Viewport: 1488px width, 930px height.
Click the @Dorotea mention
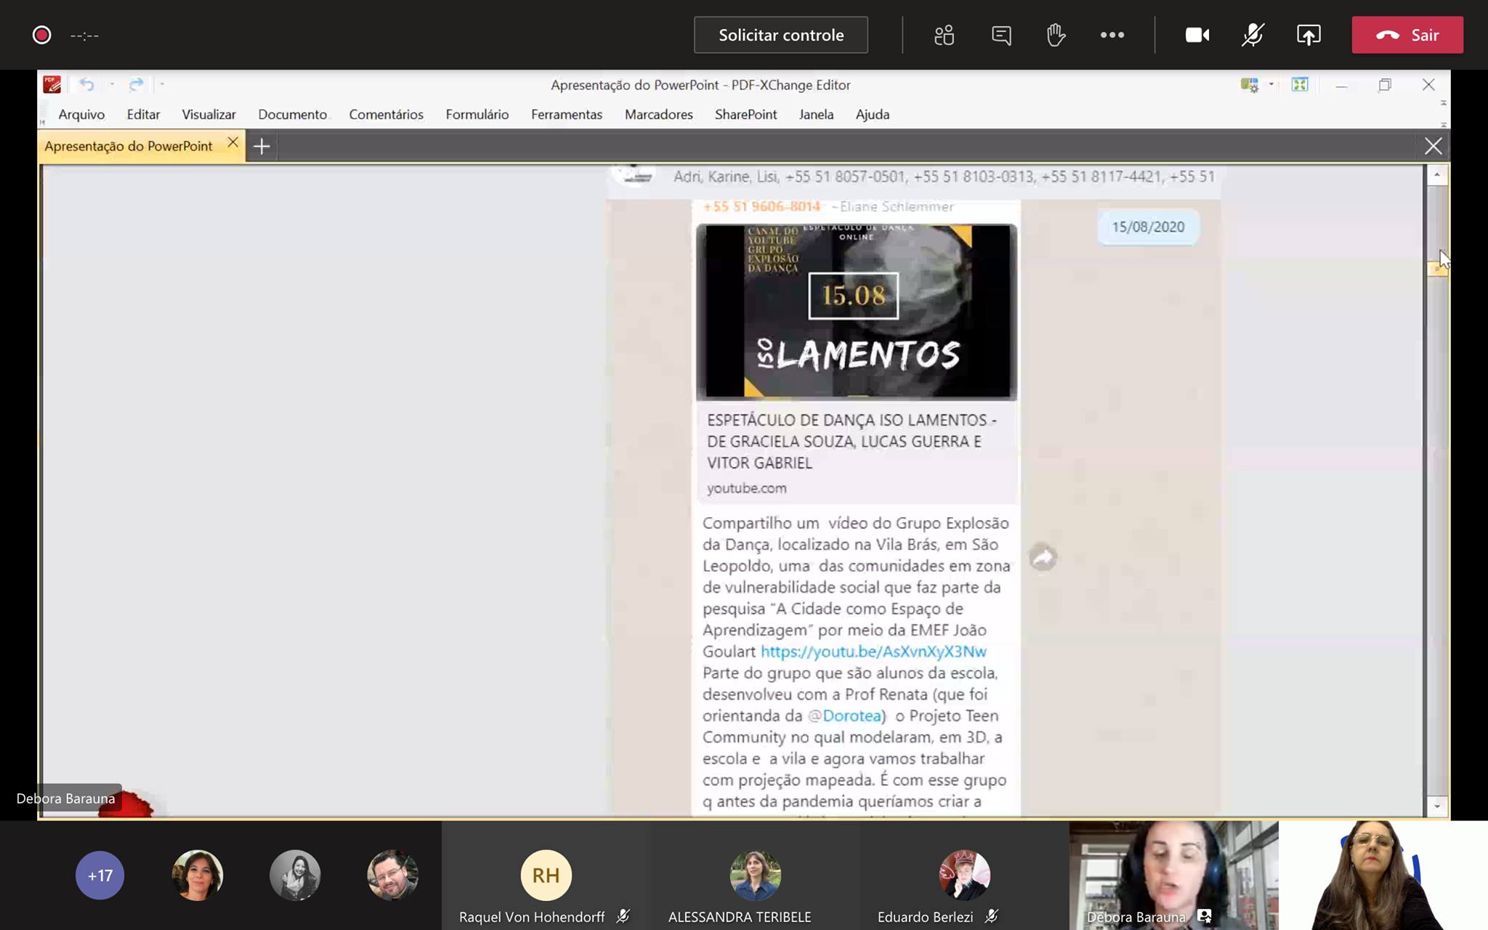[845, 716]
